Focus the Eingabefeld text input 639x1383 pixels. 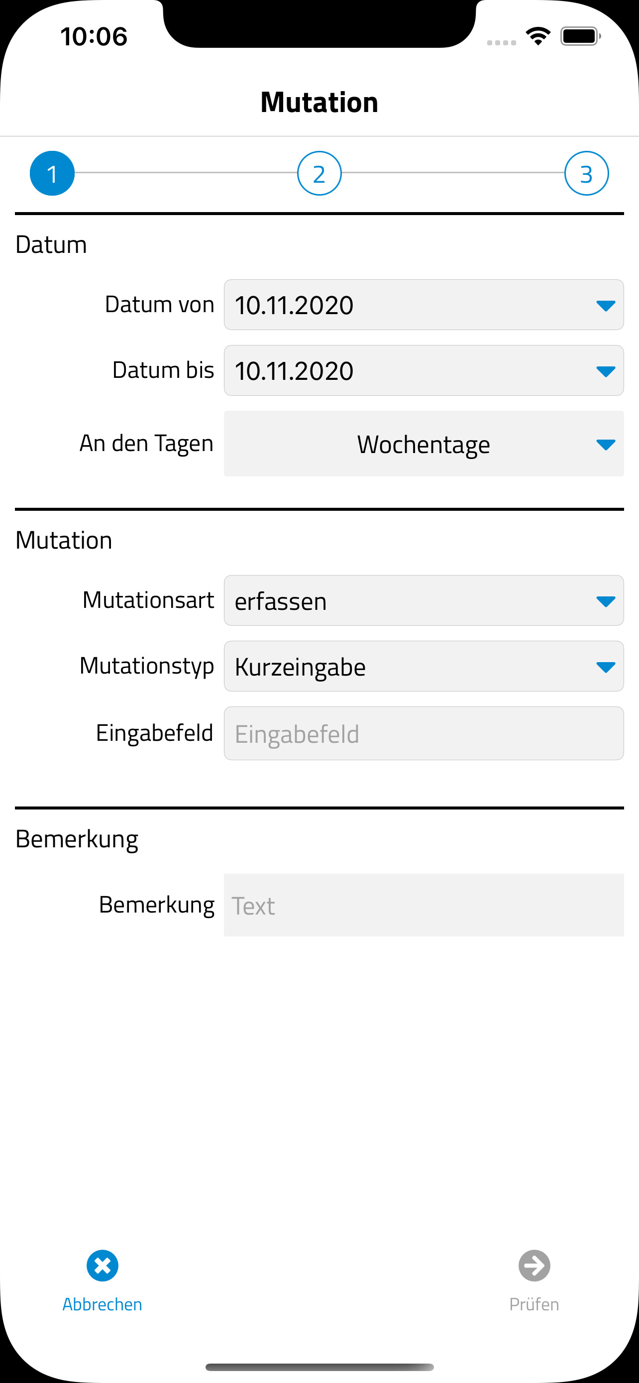click(424, 733)
